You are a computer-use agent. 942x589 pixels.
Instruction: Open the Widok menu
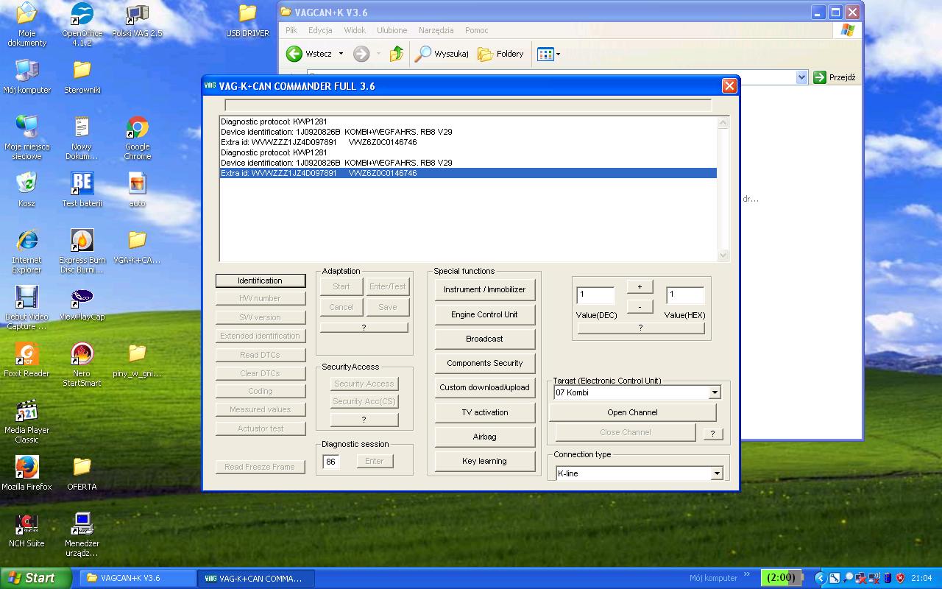(355, 30)
